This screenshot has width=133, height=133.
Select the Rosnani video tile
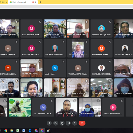tap(101, 88)
